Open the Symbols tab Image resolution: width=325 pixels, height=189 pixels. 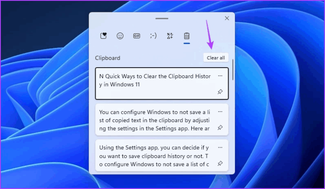coord(170,36)
